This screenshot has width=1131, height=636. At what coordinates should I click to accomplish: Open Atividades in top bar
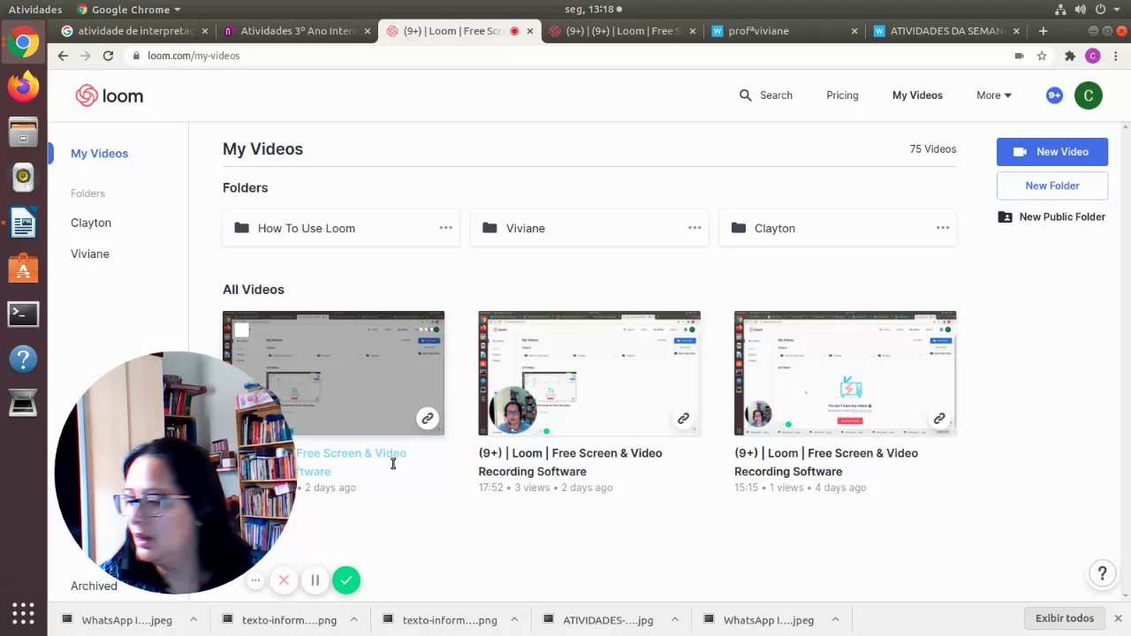pos(35,10)
